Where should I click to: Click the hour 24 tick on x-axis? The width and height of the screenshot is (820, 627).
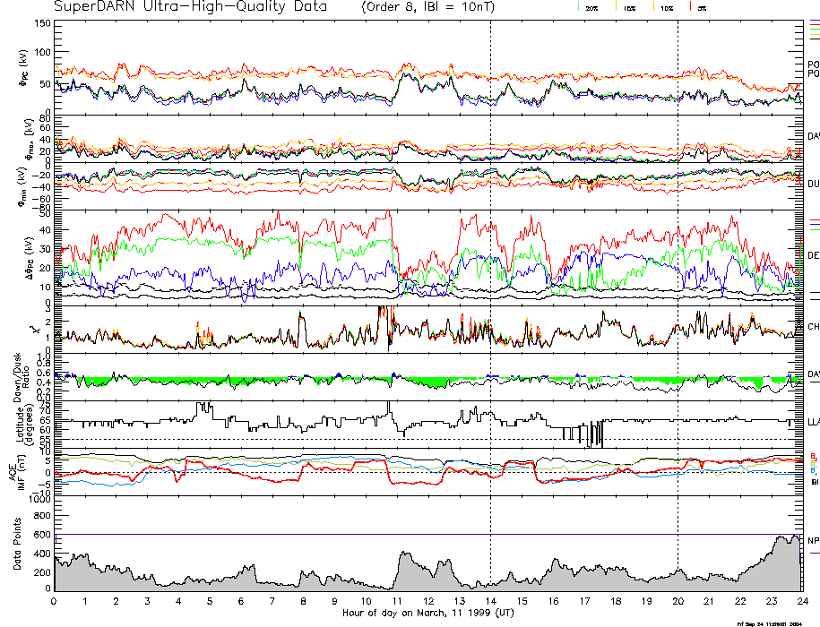(x=801, y=600)
